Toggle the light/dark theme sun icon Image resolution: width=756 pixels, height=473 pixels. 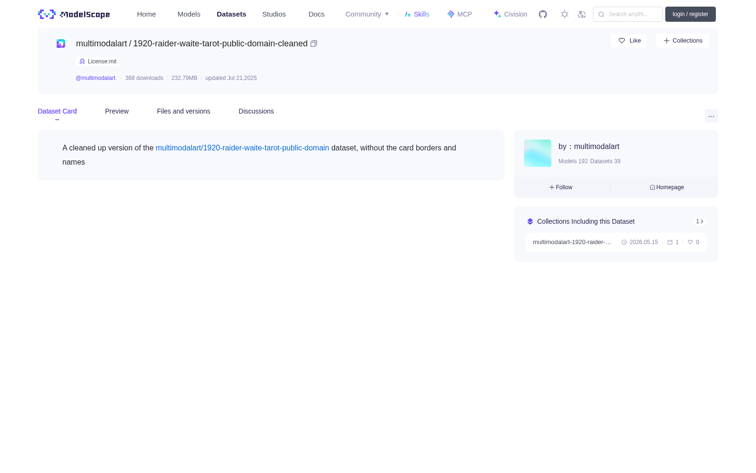(x=565, y=14)
